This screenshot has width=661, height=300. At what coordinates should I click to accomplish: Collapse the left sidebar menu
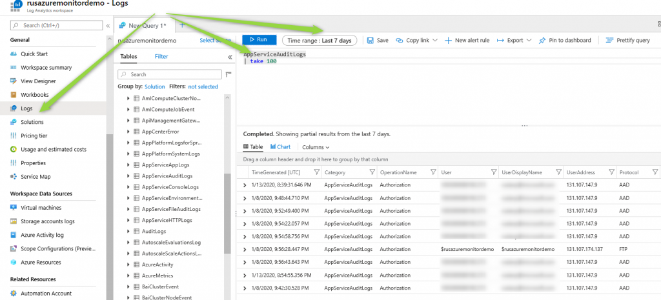(x=108, y=26)
